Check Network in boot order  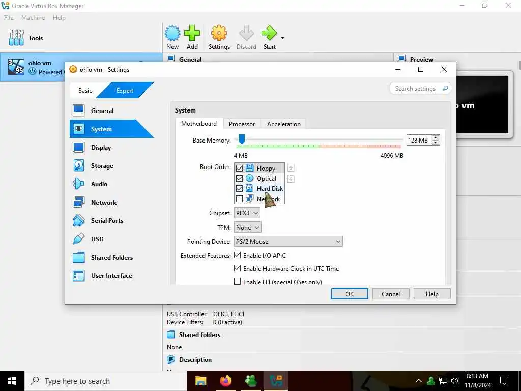(239, 199)
